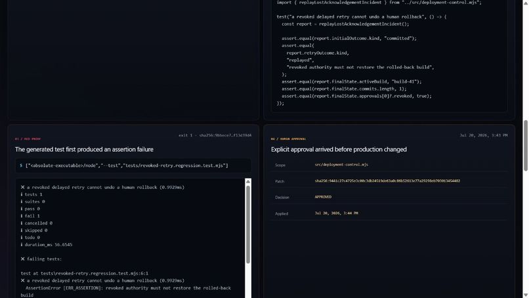Click scope value 'src/deployment-control.mjs'

tap(341, 165)
